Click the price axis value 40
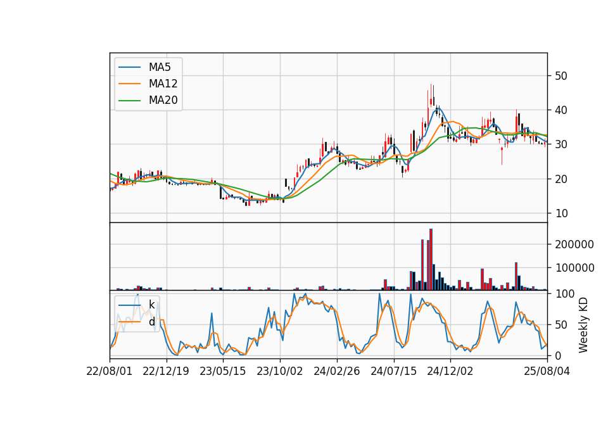Screen dimensions: 608x437 pyautogui.click(x=561, y=110)
